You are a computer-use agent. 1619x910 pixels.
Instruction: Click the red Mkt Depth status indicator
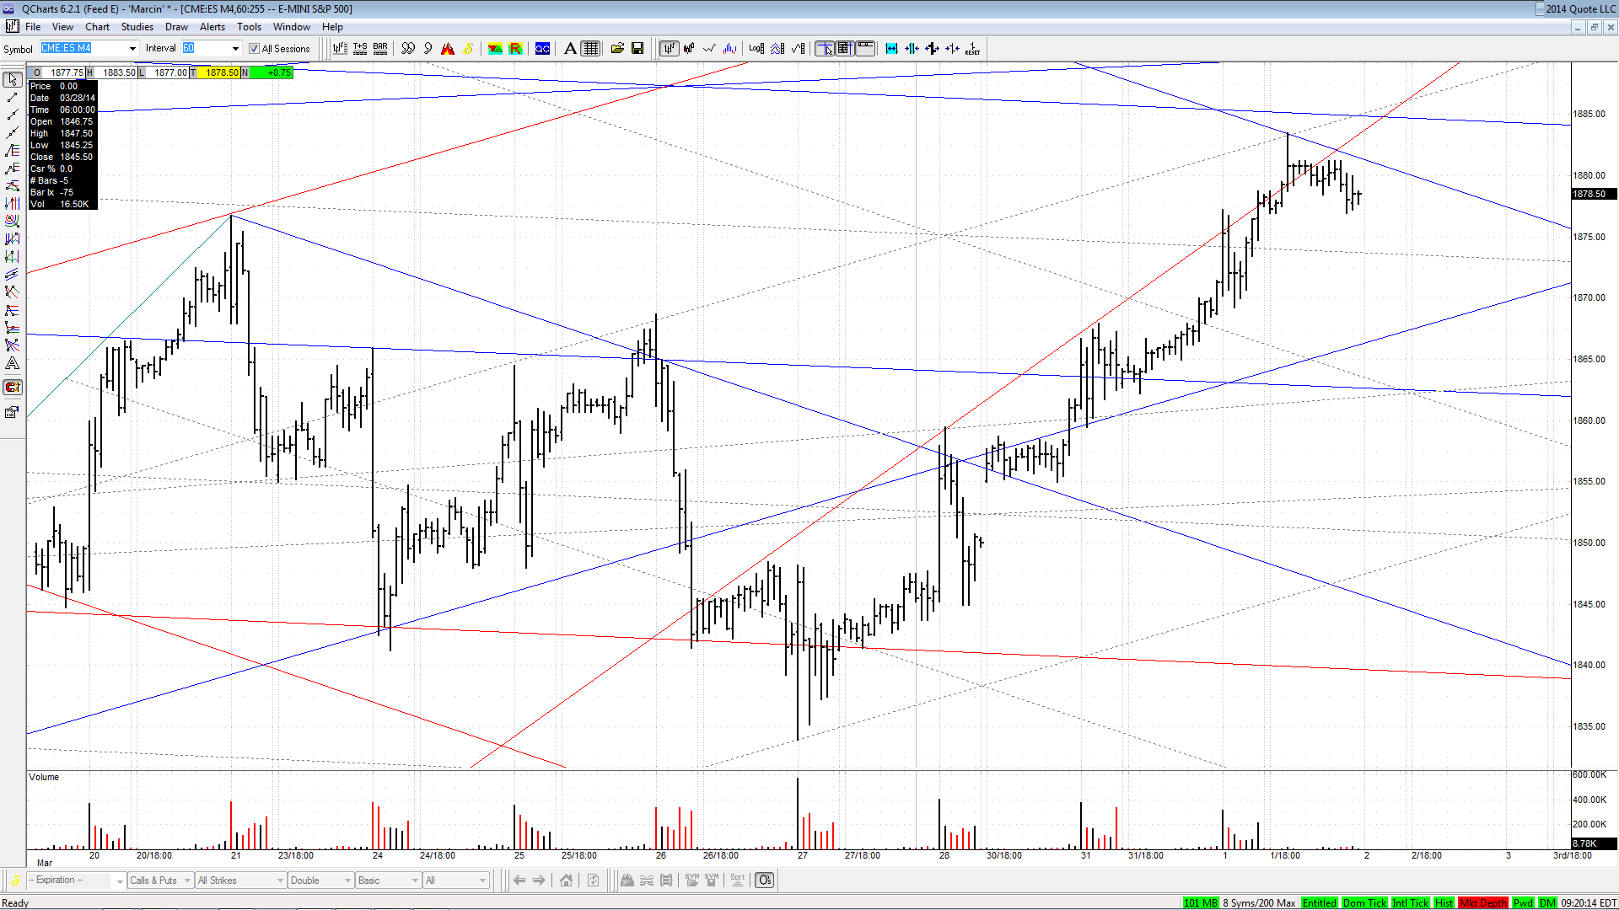pos(1483,903)
